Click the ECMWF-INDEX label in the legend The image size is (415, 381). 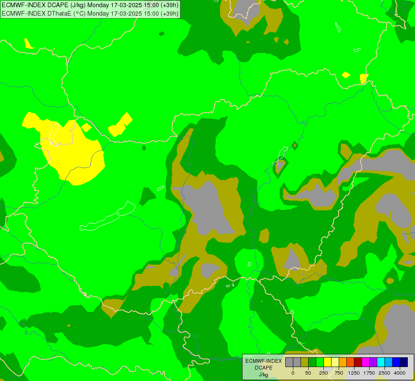point(264,361)
